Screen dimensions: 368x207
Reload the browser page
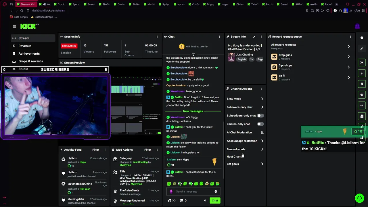tap(22, 11)
